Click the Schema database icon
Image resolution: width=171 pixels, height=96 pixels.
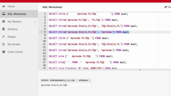point(3,29)
